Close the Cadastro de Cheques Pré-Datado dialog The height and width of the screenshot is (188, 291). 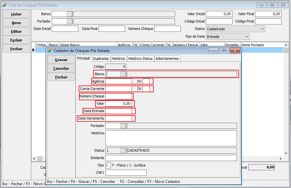click(x=235, y=50)
